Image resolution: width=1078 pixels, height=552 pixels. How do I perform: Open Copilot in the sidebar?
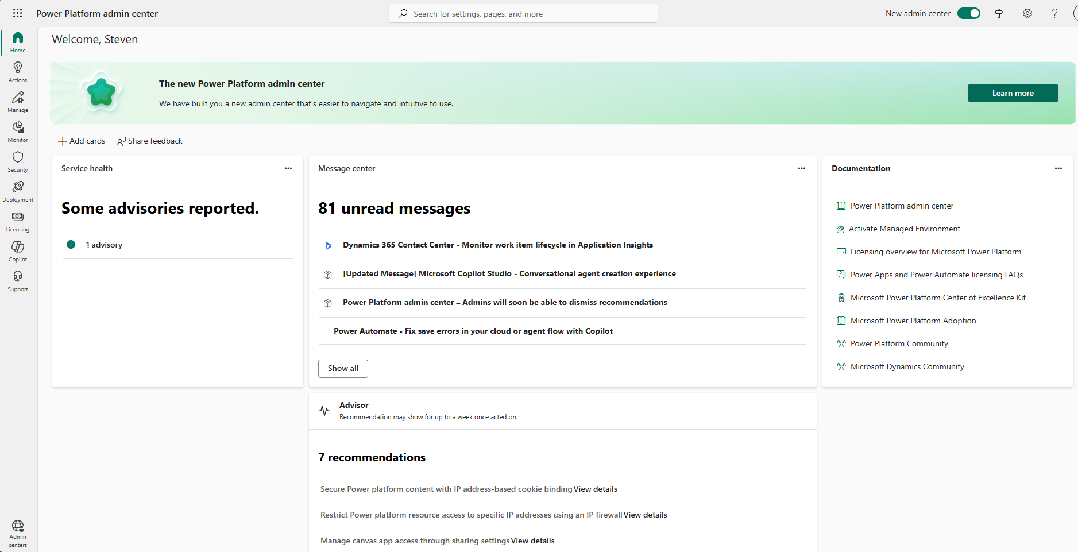point(18,251)
